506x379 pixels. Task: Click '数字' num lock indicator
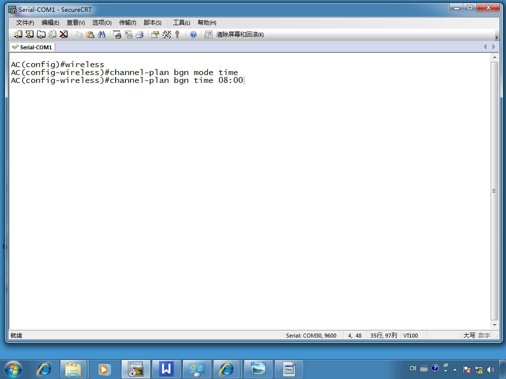(484, 336)
